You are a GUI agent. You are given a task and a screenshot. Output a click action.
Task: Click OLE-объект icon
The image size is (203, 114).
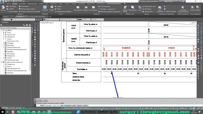(x=143, y=9)
